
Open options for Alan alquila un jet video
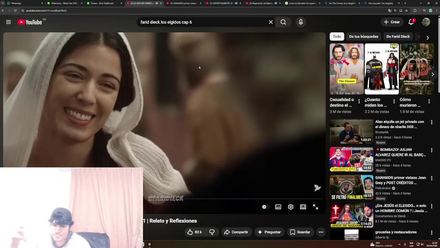(432, 122)
